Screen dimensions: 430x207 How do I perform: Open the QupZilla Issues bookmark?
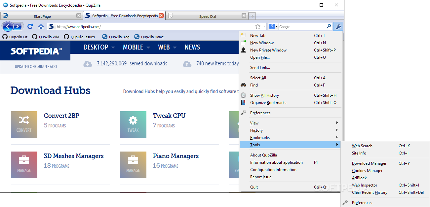pyautogui.click(x=79, y=37)
